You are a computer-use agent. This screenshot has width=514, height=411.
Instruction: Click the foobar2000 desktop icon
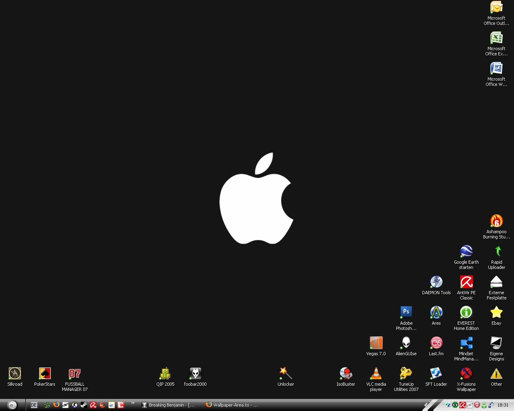(x=195, y=374)
